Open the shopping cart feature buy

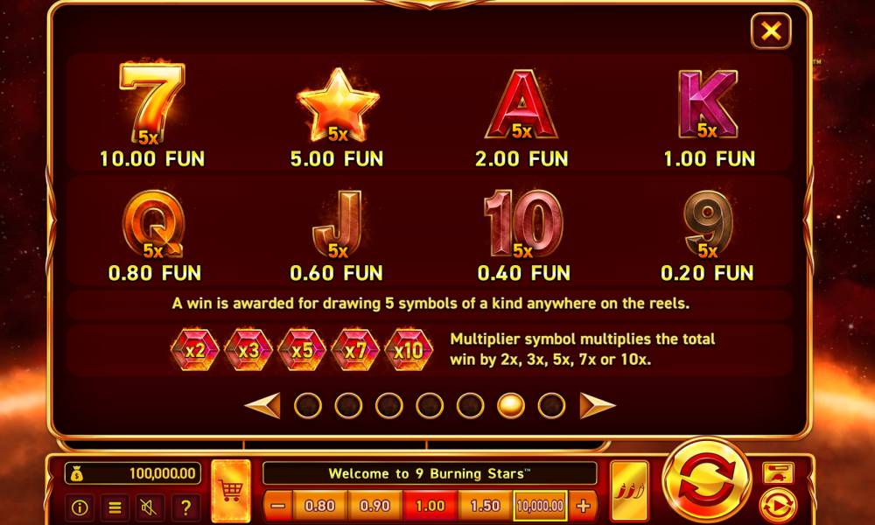(x=231, y=491)
